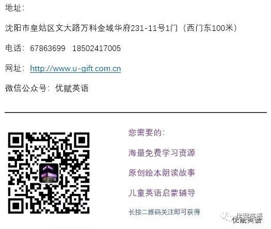This screenshot has height=229, width=271.
Task: Open the http://www.u-gift.com.cn link
Action: click(x=75, y=69)
